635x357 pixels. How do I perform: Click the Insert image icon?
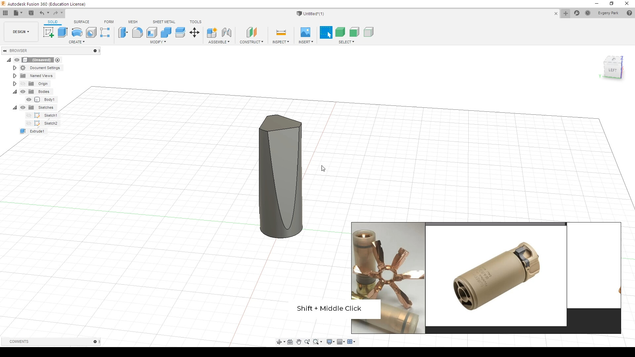305,32
